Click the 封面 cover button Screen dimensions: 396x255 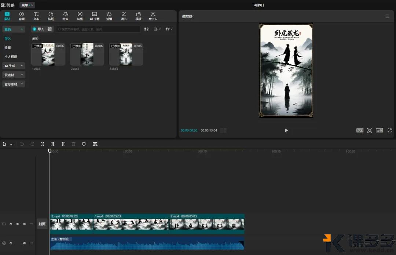click(x=42, y=224)
